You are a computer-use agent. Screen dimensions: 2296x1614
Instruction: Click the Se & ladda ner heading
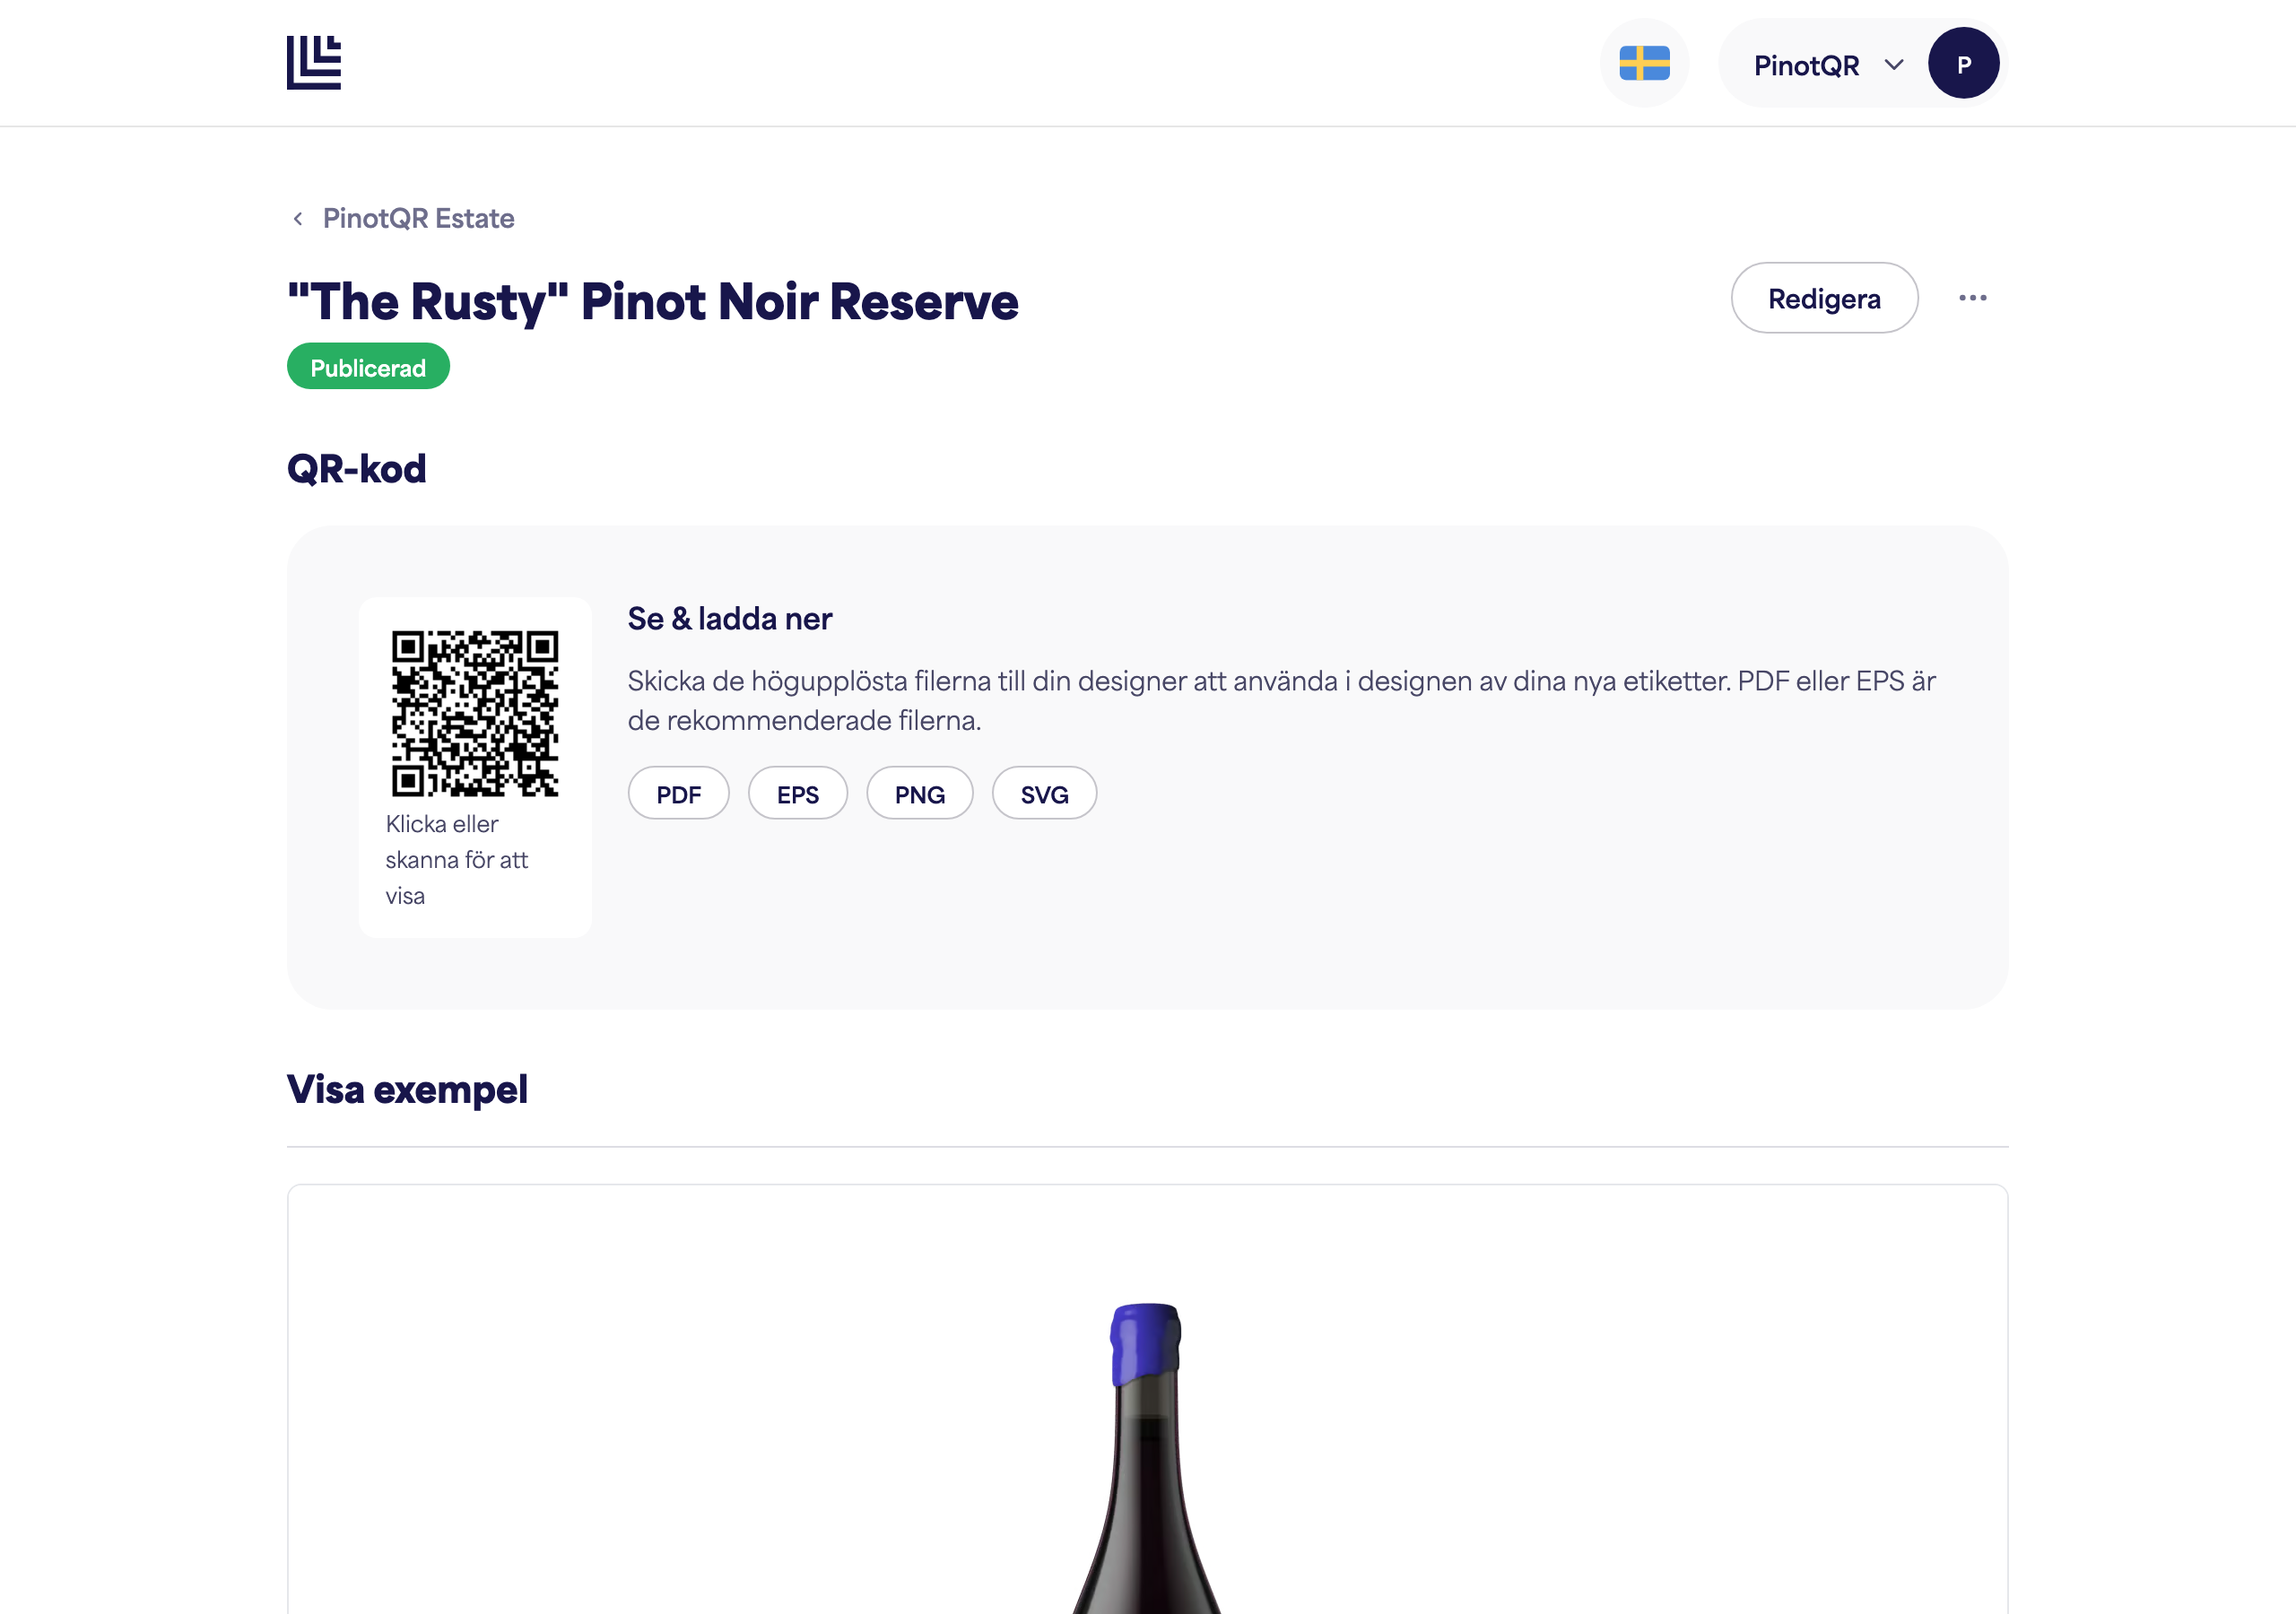tap(730, 619)
